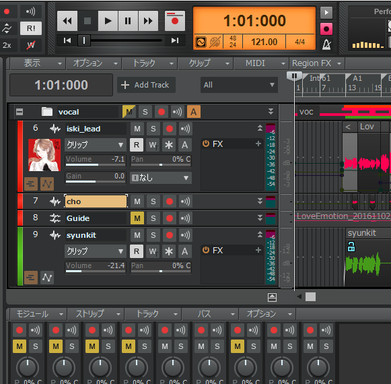Click the Add Track button
This screenshot has height=384, width=391.
tap(146, 85)
